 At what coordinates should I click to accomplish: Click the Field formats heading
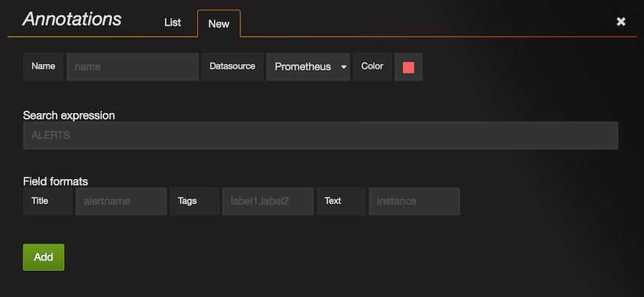[56, 180]
